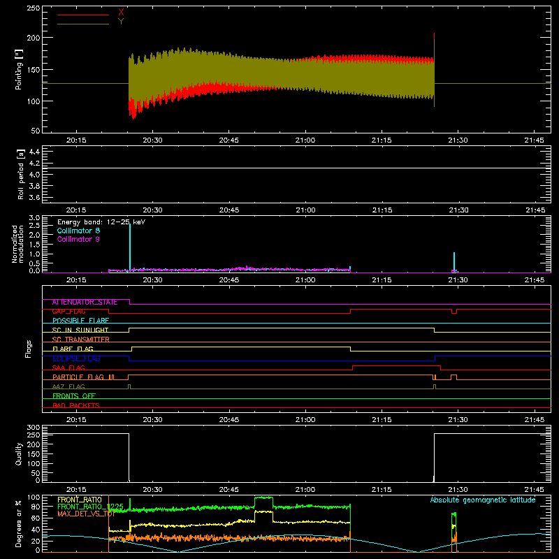The image size is (559, 559).
Task: Click the POSSIBLE_FLARE flag label
Action: click(x=80, y=321)
